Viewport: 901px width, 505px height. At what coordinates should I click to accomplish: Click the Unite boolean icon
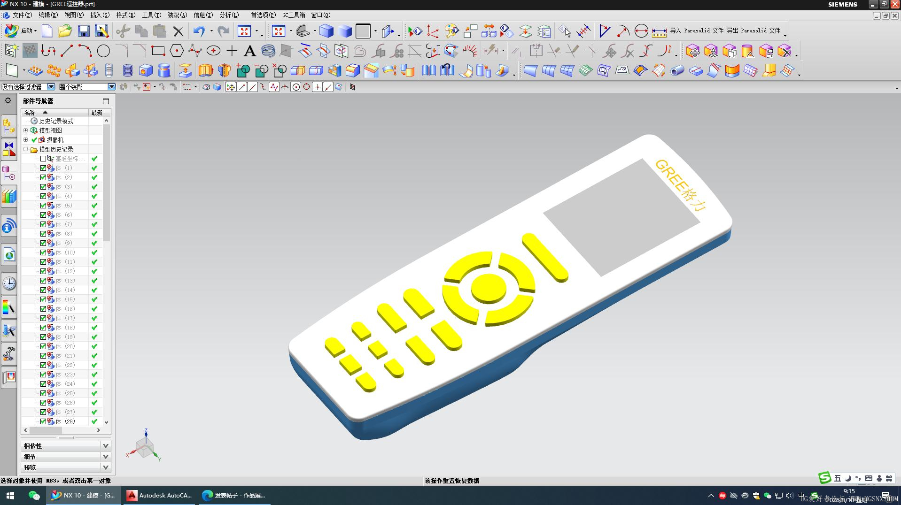click(243, 70)
